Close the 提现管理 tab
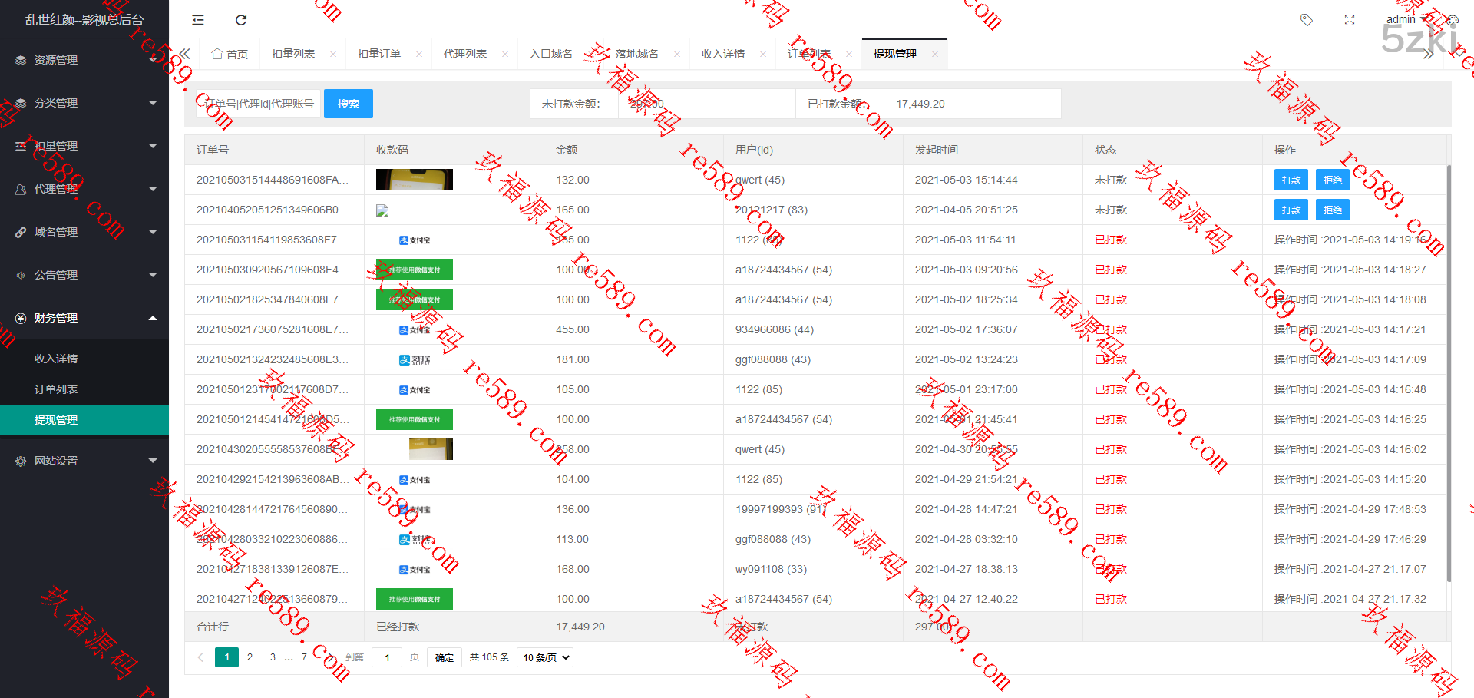Viewport: 1474px width, 698px height. coord(935,54)
